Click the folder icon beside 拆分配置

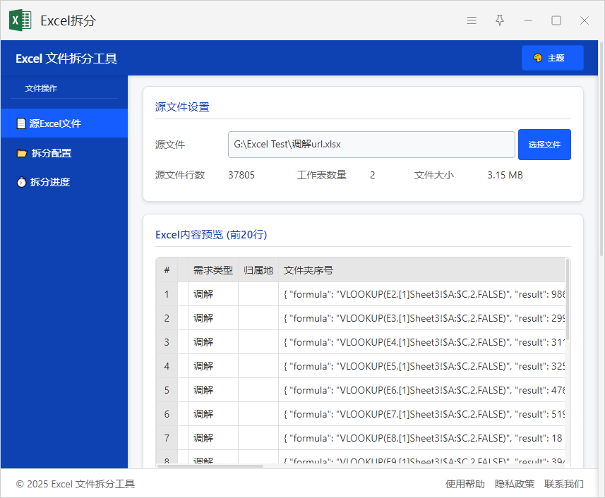click(22, 153)
